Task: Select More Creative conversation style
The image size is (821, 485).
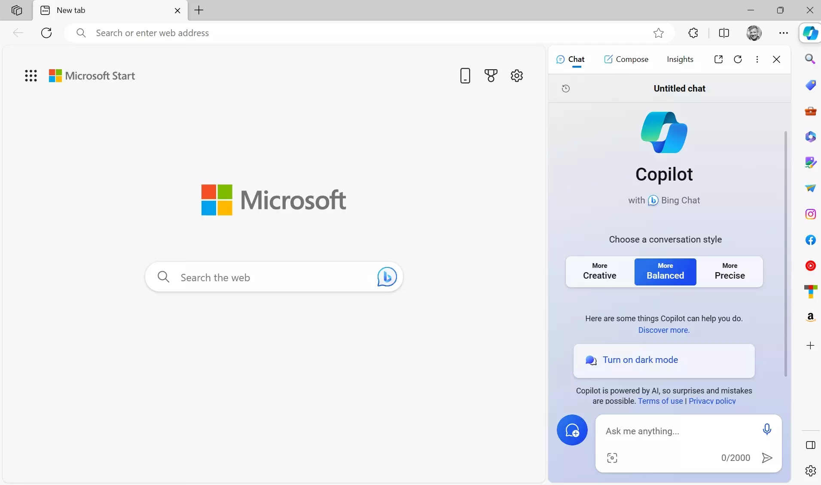Action: 600,272
